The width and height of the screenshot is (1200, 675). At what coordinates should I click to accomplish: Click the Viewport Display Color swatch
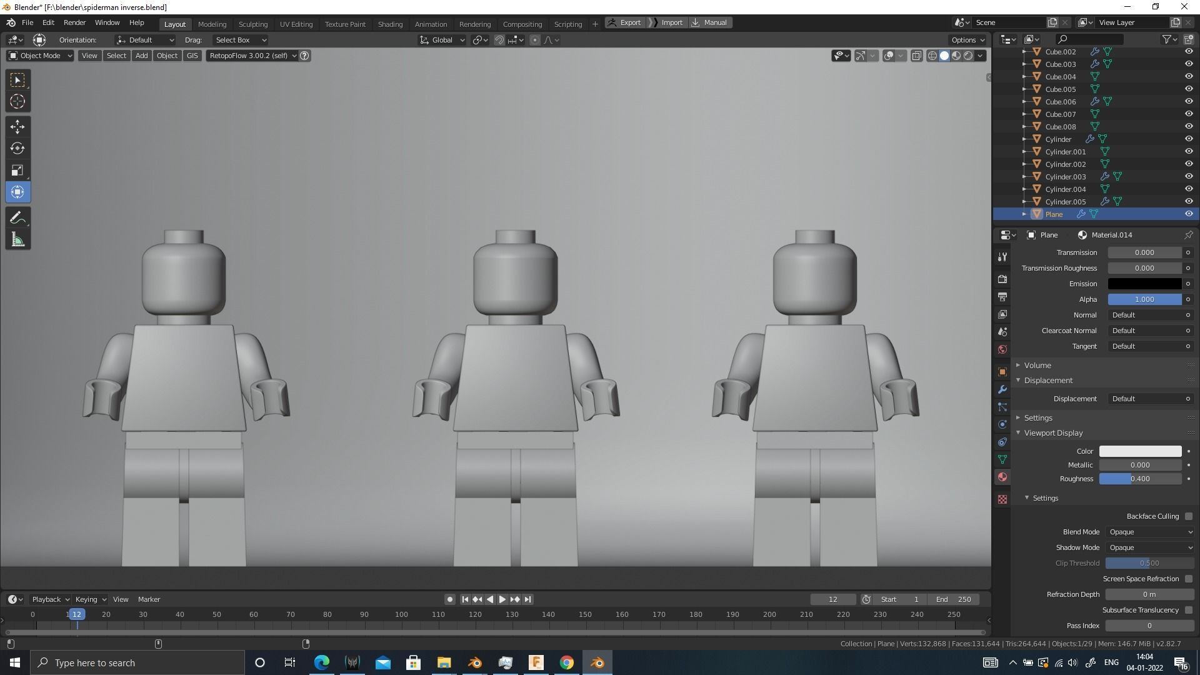1140,451
